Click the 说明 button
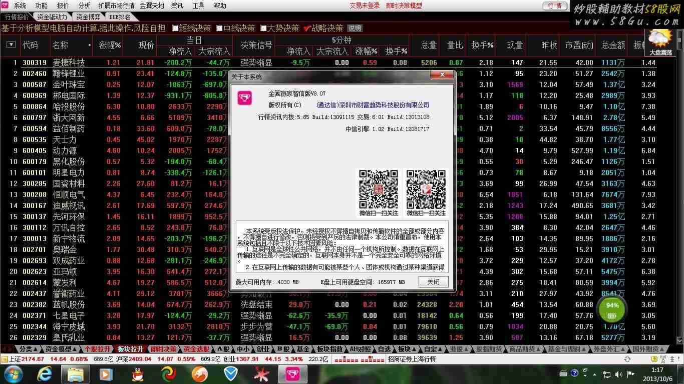This screenshot has height=384, width=684. (355, 28)
